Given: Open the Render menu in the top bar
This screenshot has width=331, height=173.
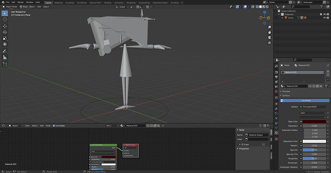Looking at the screenshot, I should (21, 2).
